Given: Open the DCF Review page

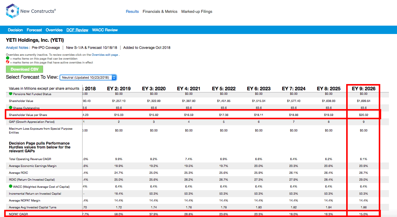Looking at the screenshot, I should click(x=77, y=30).
